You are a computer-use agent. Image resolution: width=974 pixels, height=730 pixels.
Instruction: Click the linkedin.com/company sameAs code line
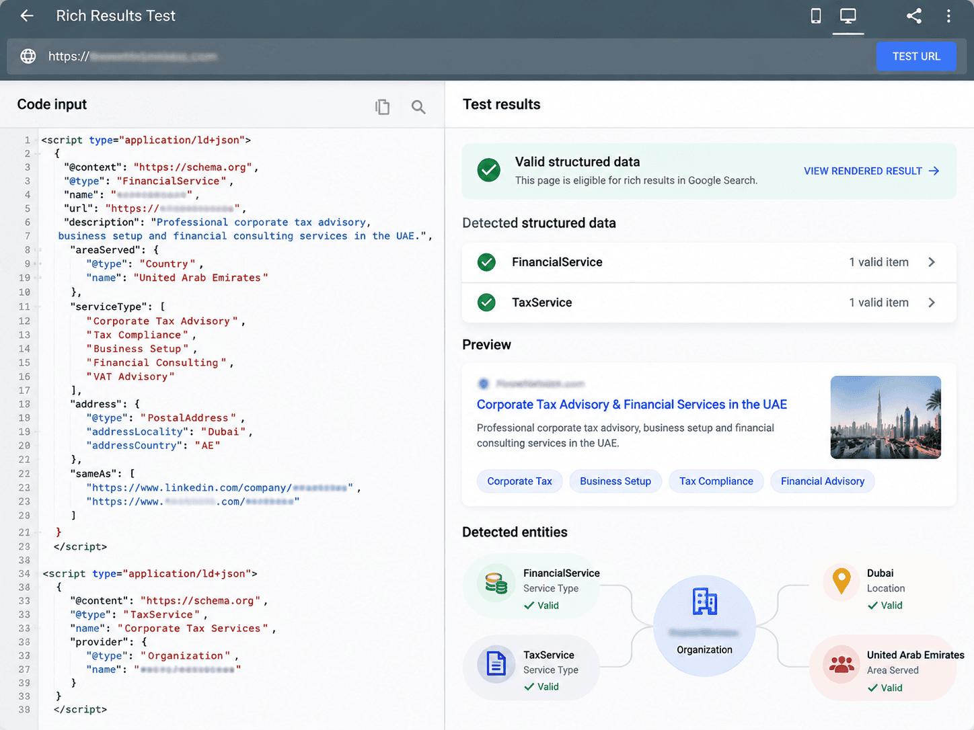[x=223, y=487]
